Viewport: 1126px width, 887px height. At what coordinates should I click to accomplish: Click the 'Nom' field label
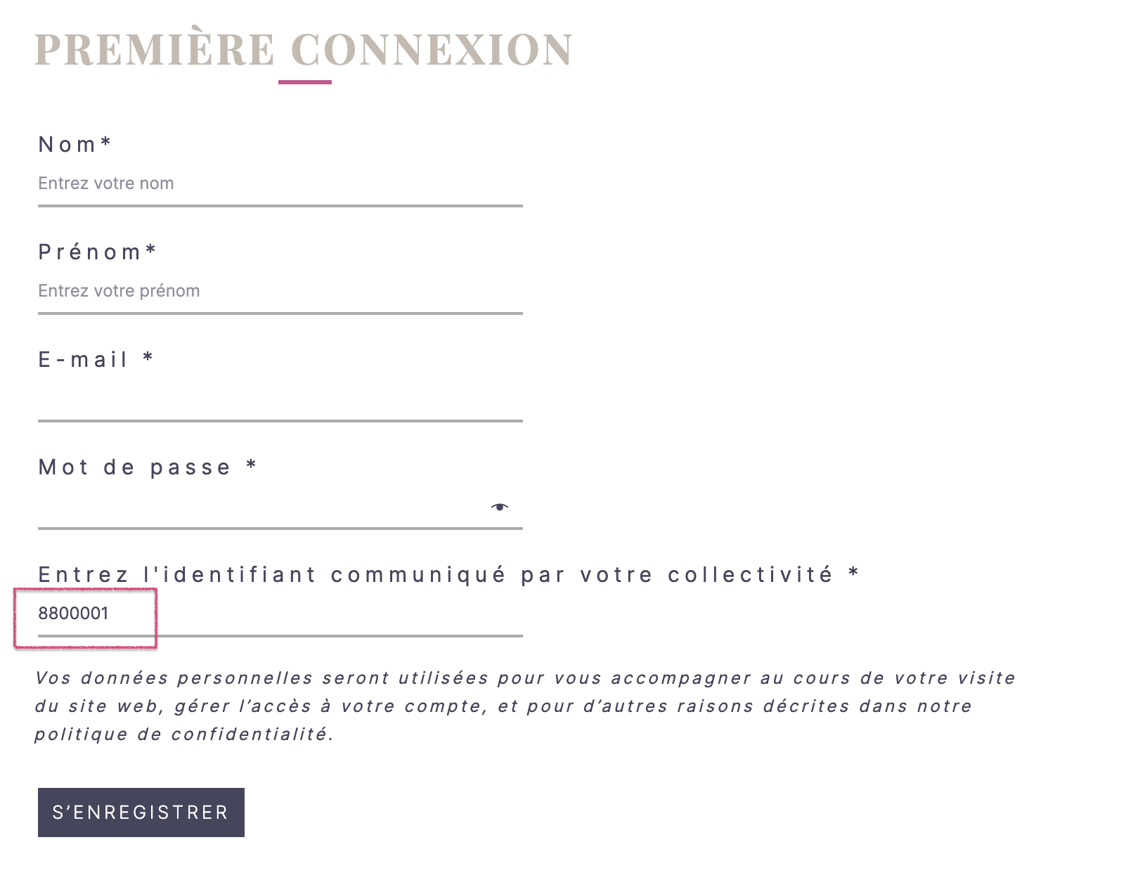coord(67,145)
